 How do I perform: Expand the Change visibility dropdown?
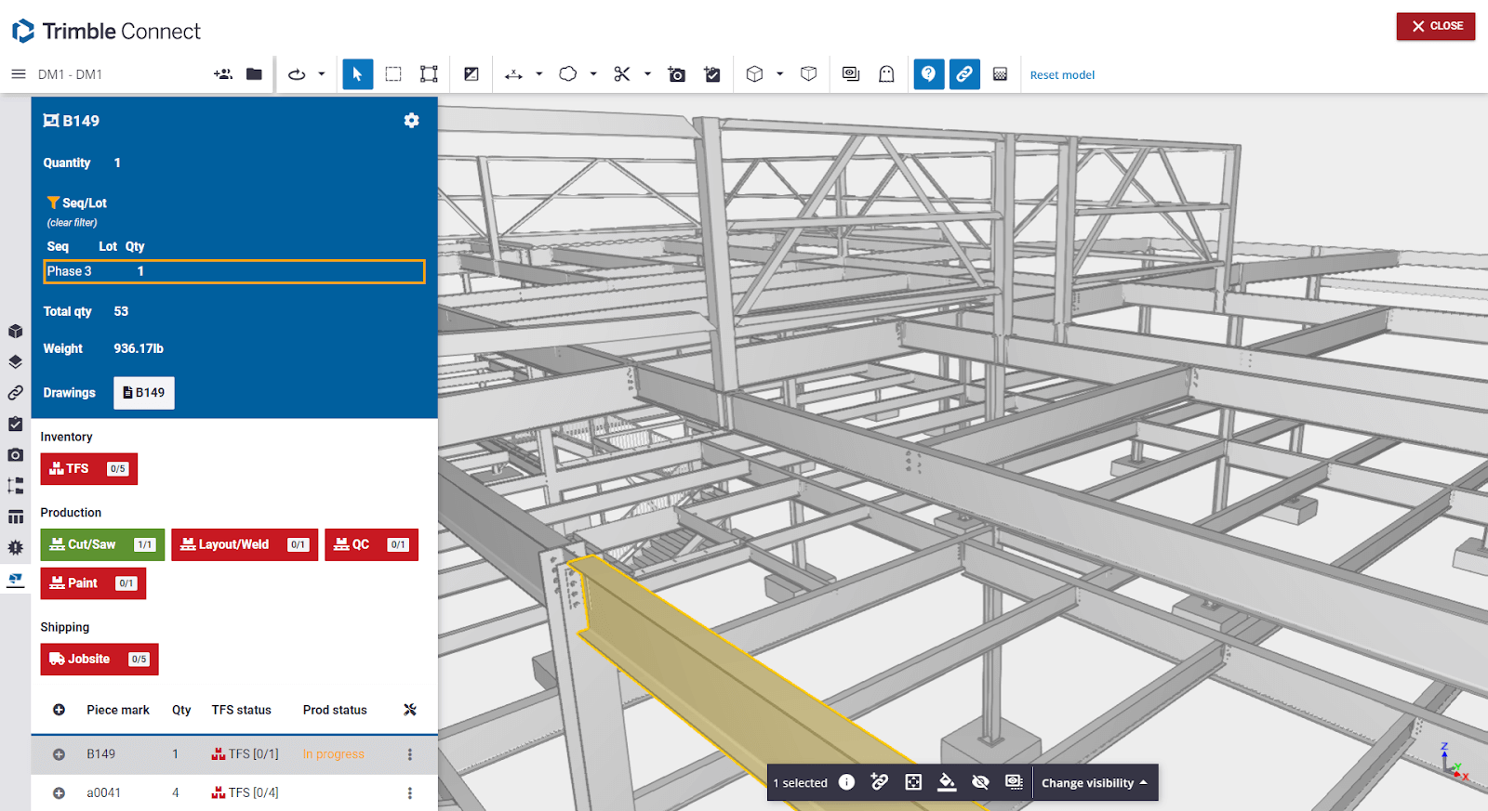pyautogui.click(x=1095, y=783)
